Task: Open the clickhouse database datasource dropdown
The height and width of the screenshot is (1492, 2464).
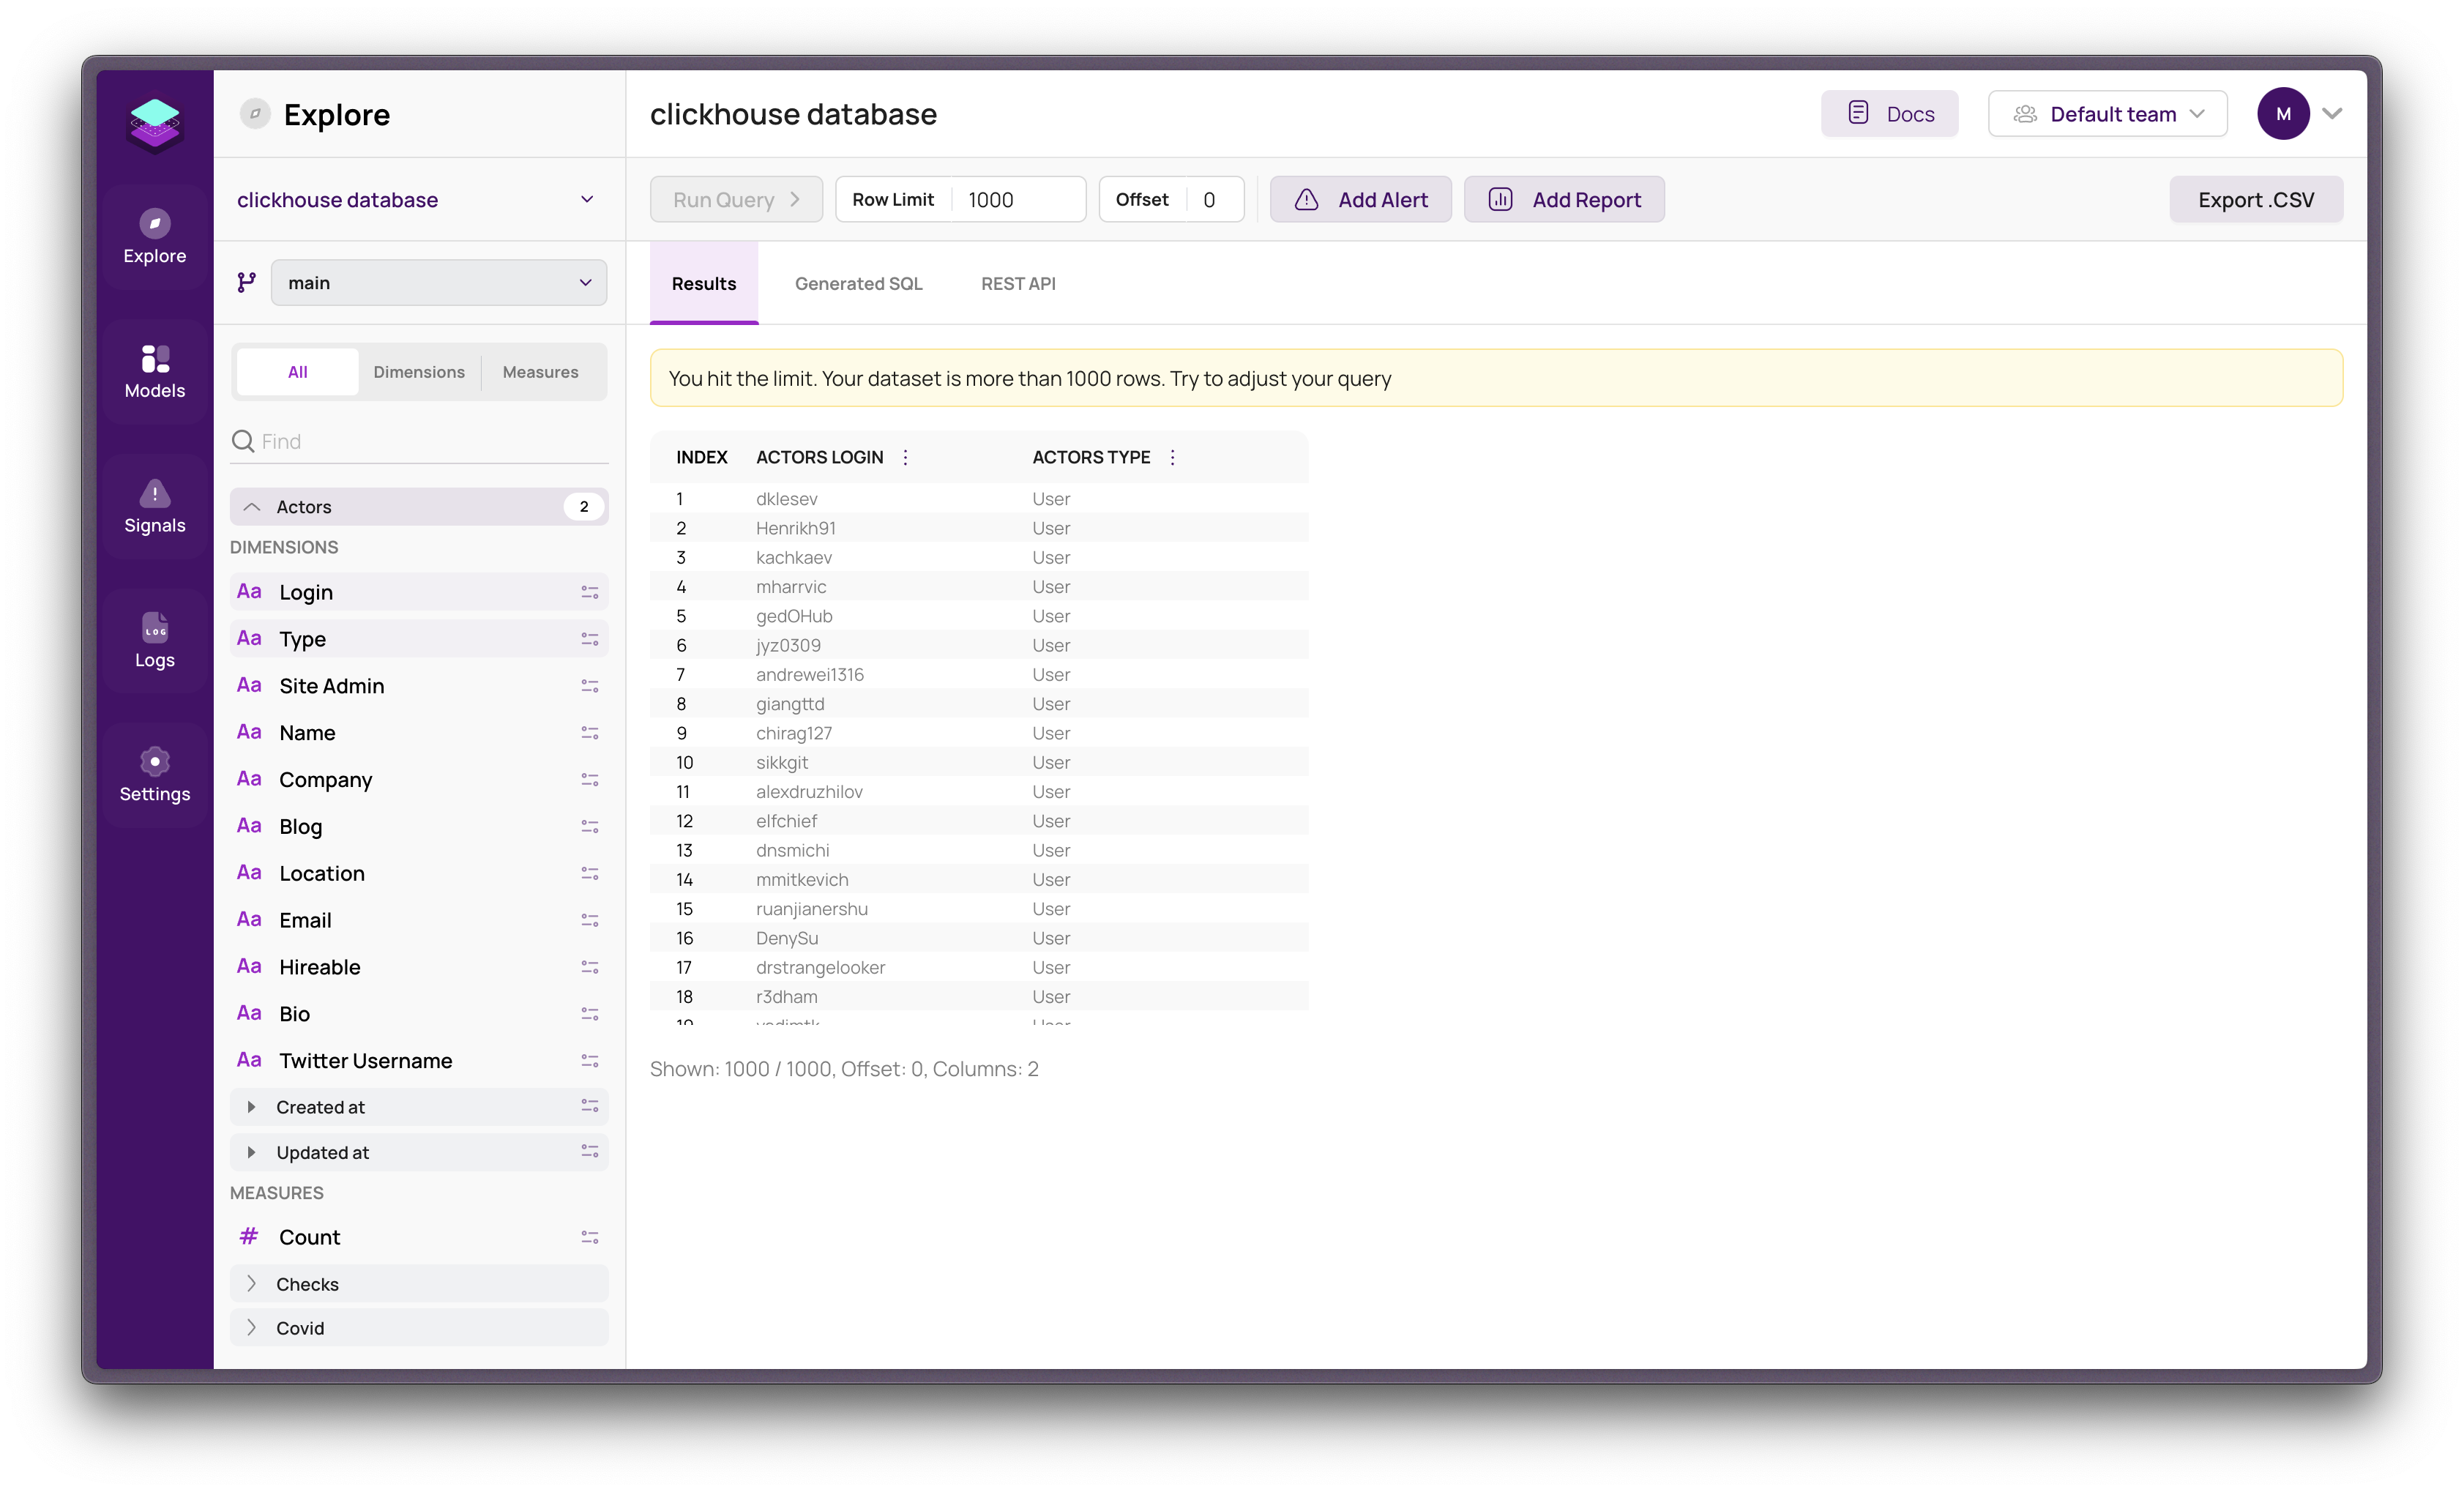Action: (x=419, y=200)
